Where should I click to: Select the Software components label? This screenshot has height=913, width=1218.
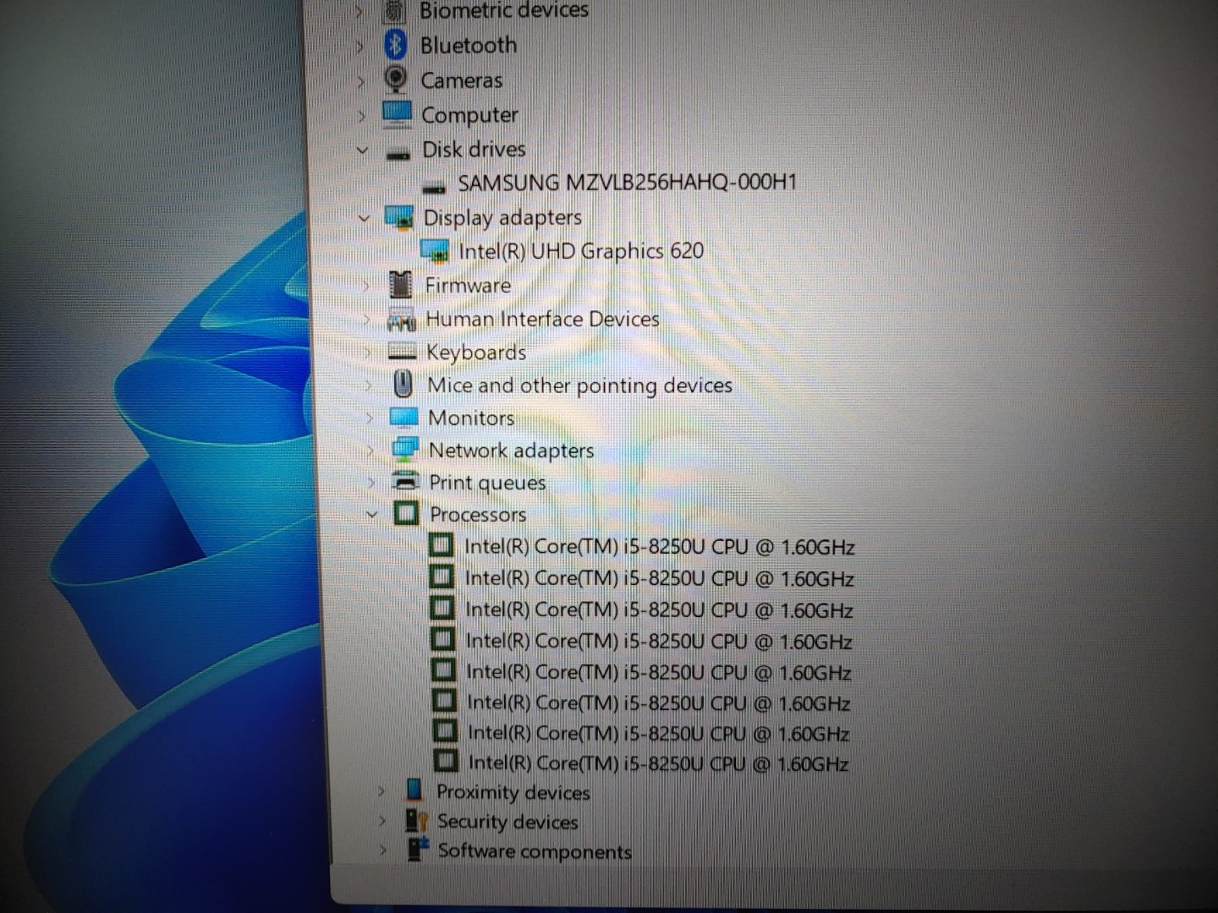[535, 851]
